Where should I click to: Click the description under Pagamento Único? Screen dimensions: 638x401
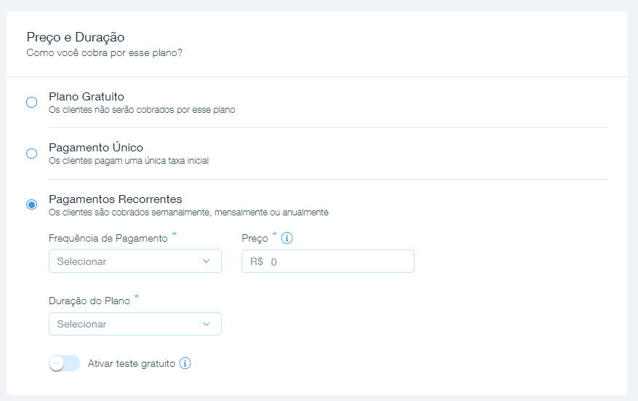pyautogui.click(x=129, y=161)
